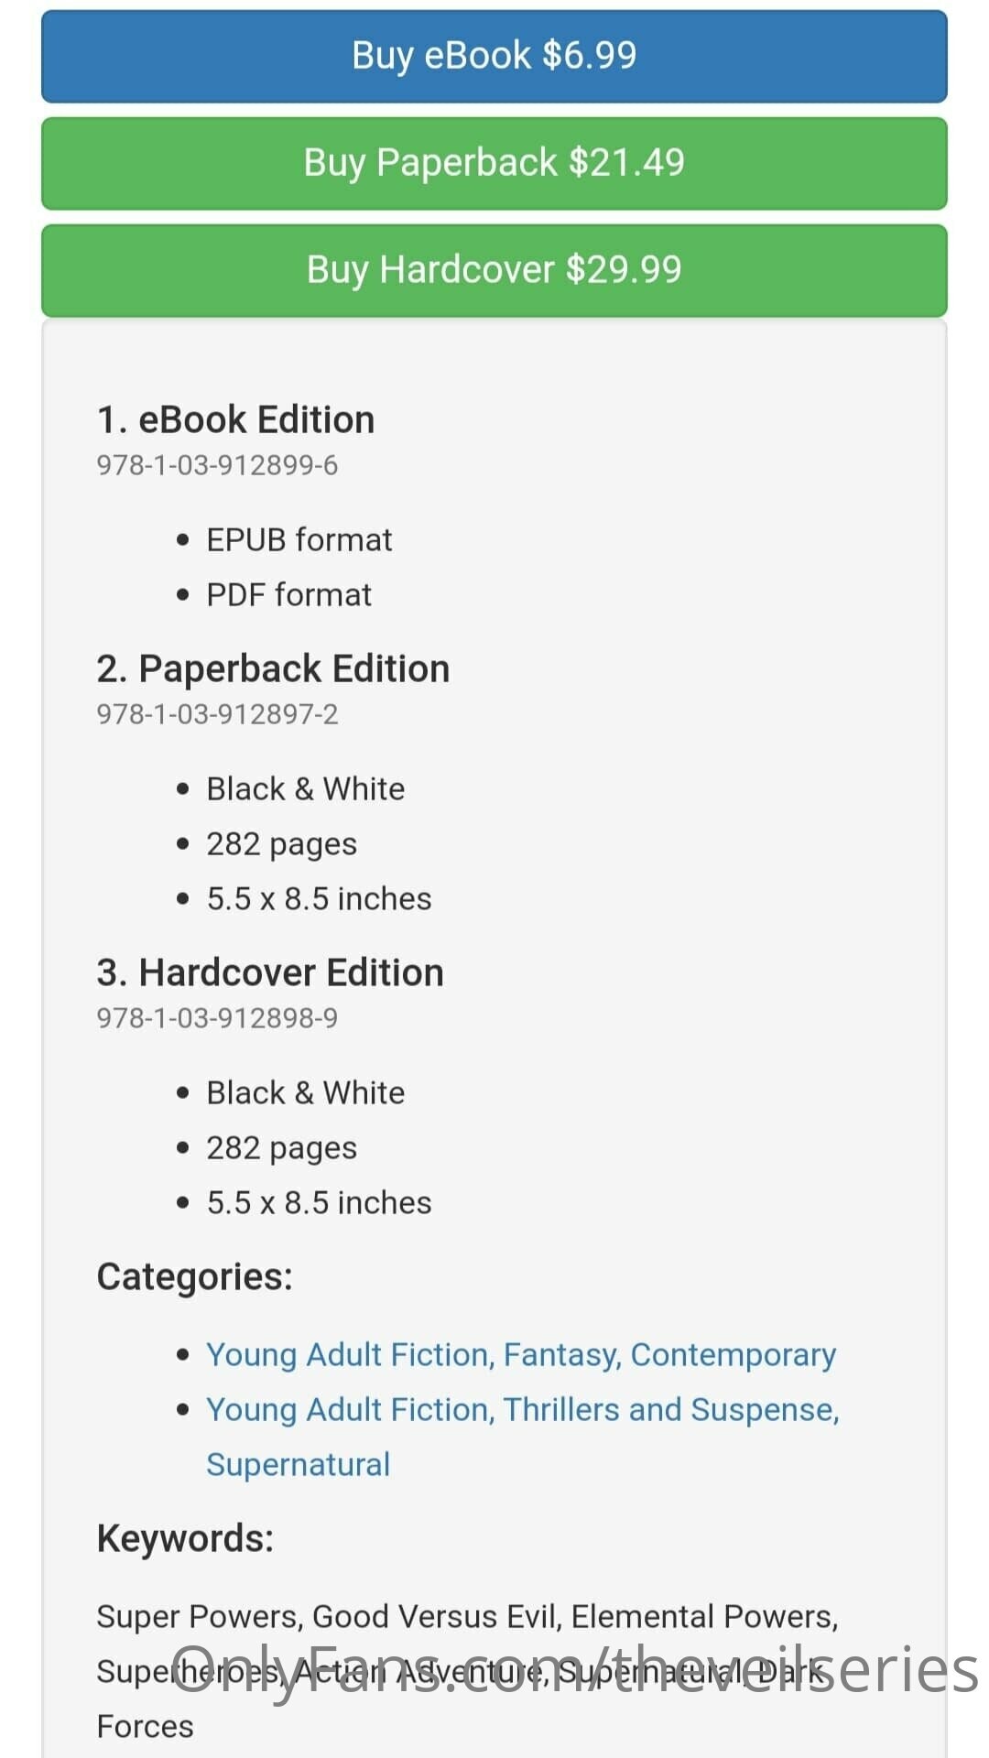
Task: Click the hardcover 5.5 x 8.5 inches item
Action: [x=319, y=1203]
